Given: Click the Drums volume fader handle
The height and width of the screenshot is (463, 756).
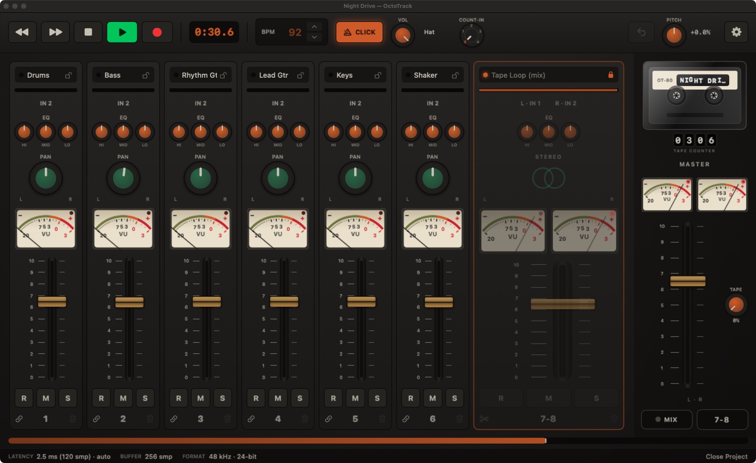Looking at the screenshot, I should pos(52,301).
